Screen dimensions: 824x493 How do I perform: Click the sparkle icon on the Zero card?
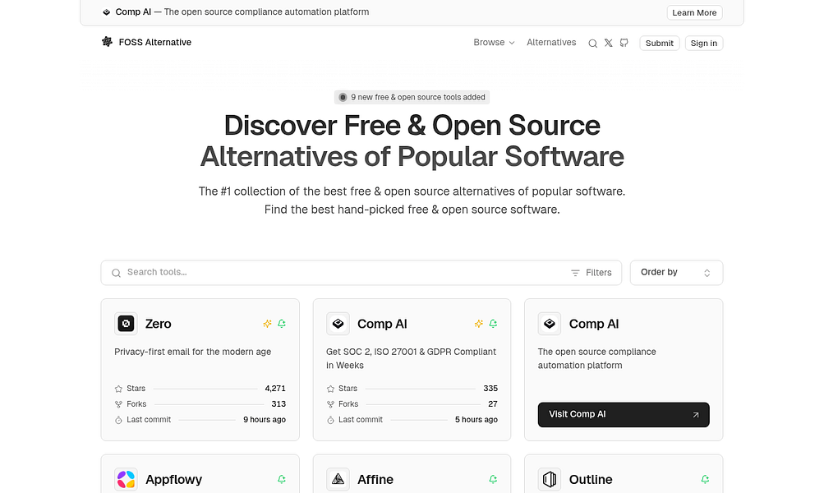(267, 324)
